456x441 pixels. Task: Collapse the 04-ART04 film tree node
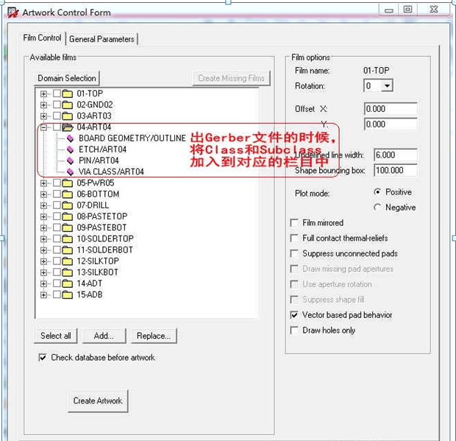[44, 127]
